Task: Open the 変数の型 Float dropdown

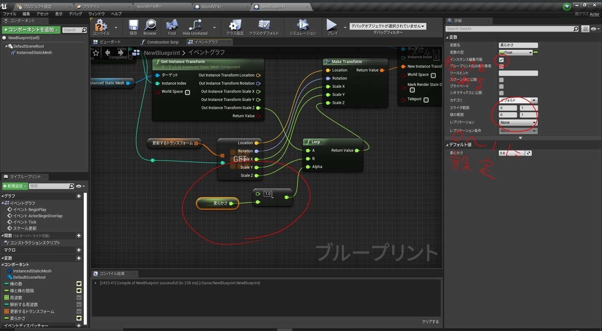Action: 515,52
